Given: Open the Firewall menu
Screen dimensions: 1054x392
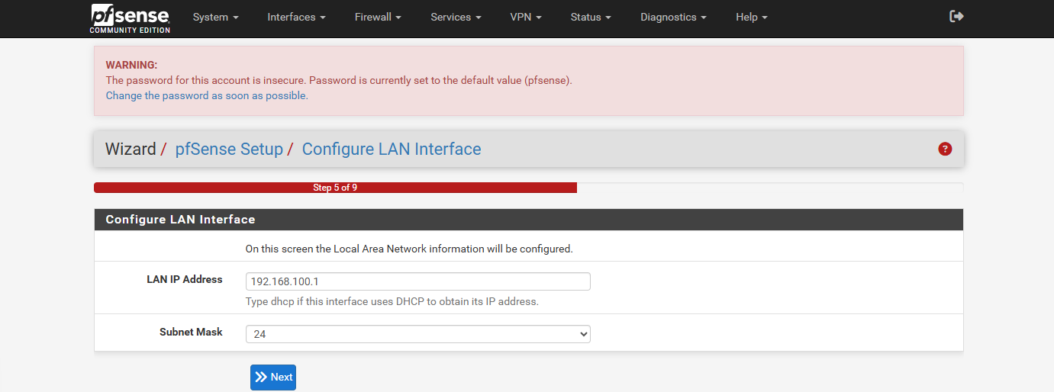Looking at the screenshot, I should coord(378,17).
